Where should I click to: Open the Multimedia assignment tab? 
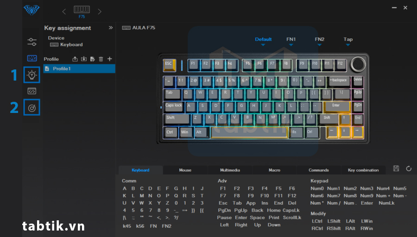coord(230,170)
